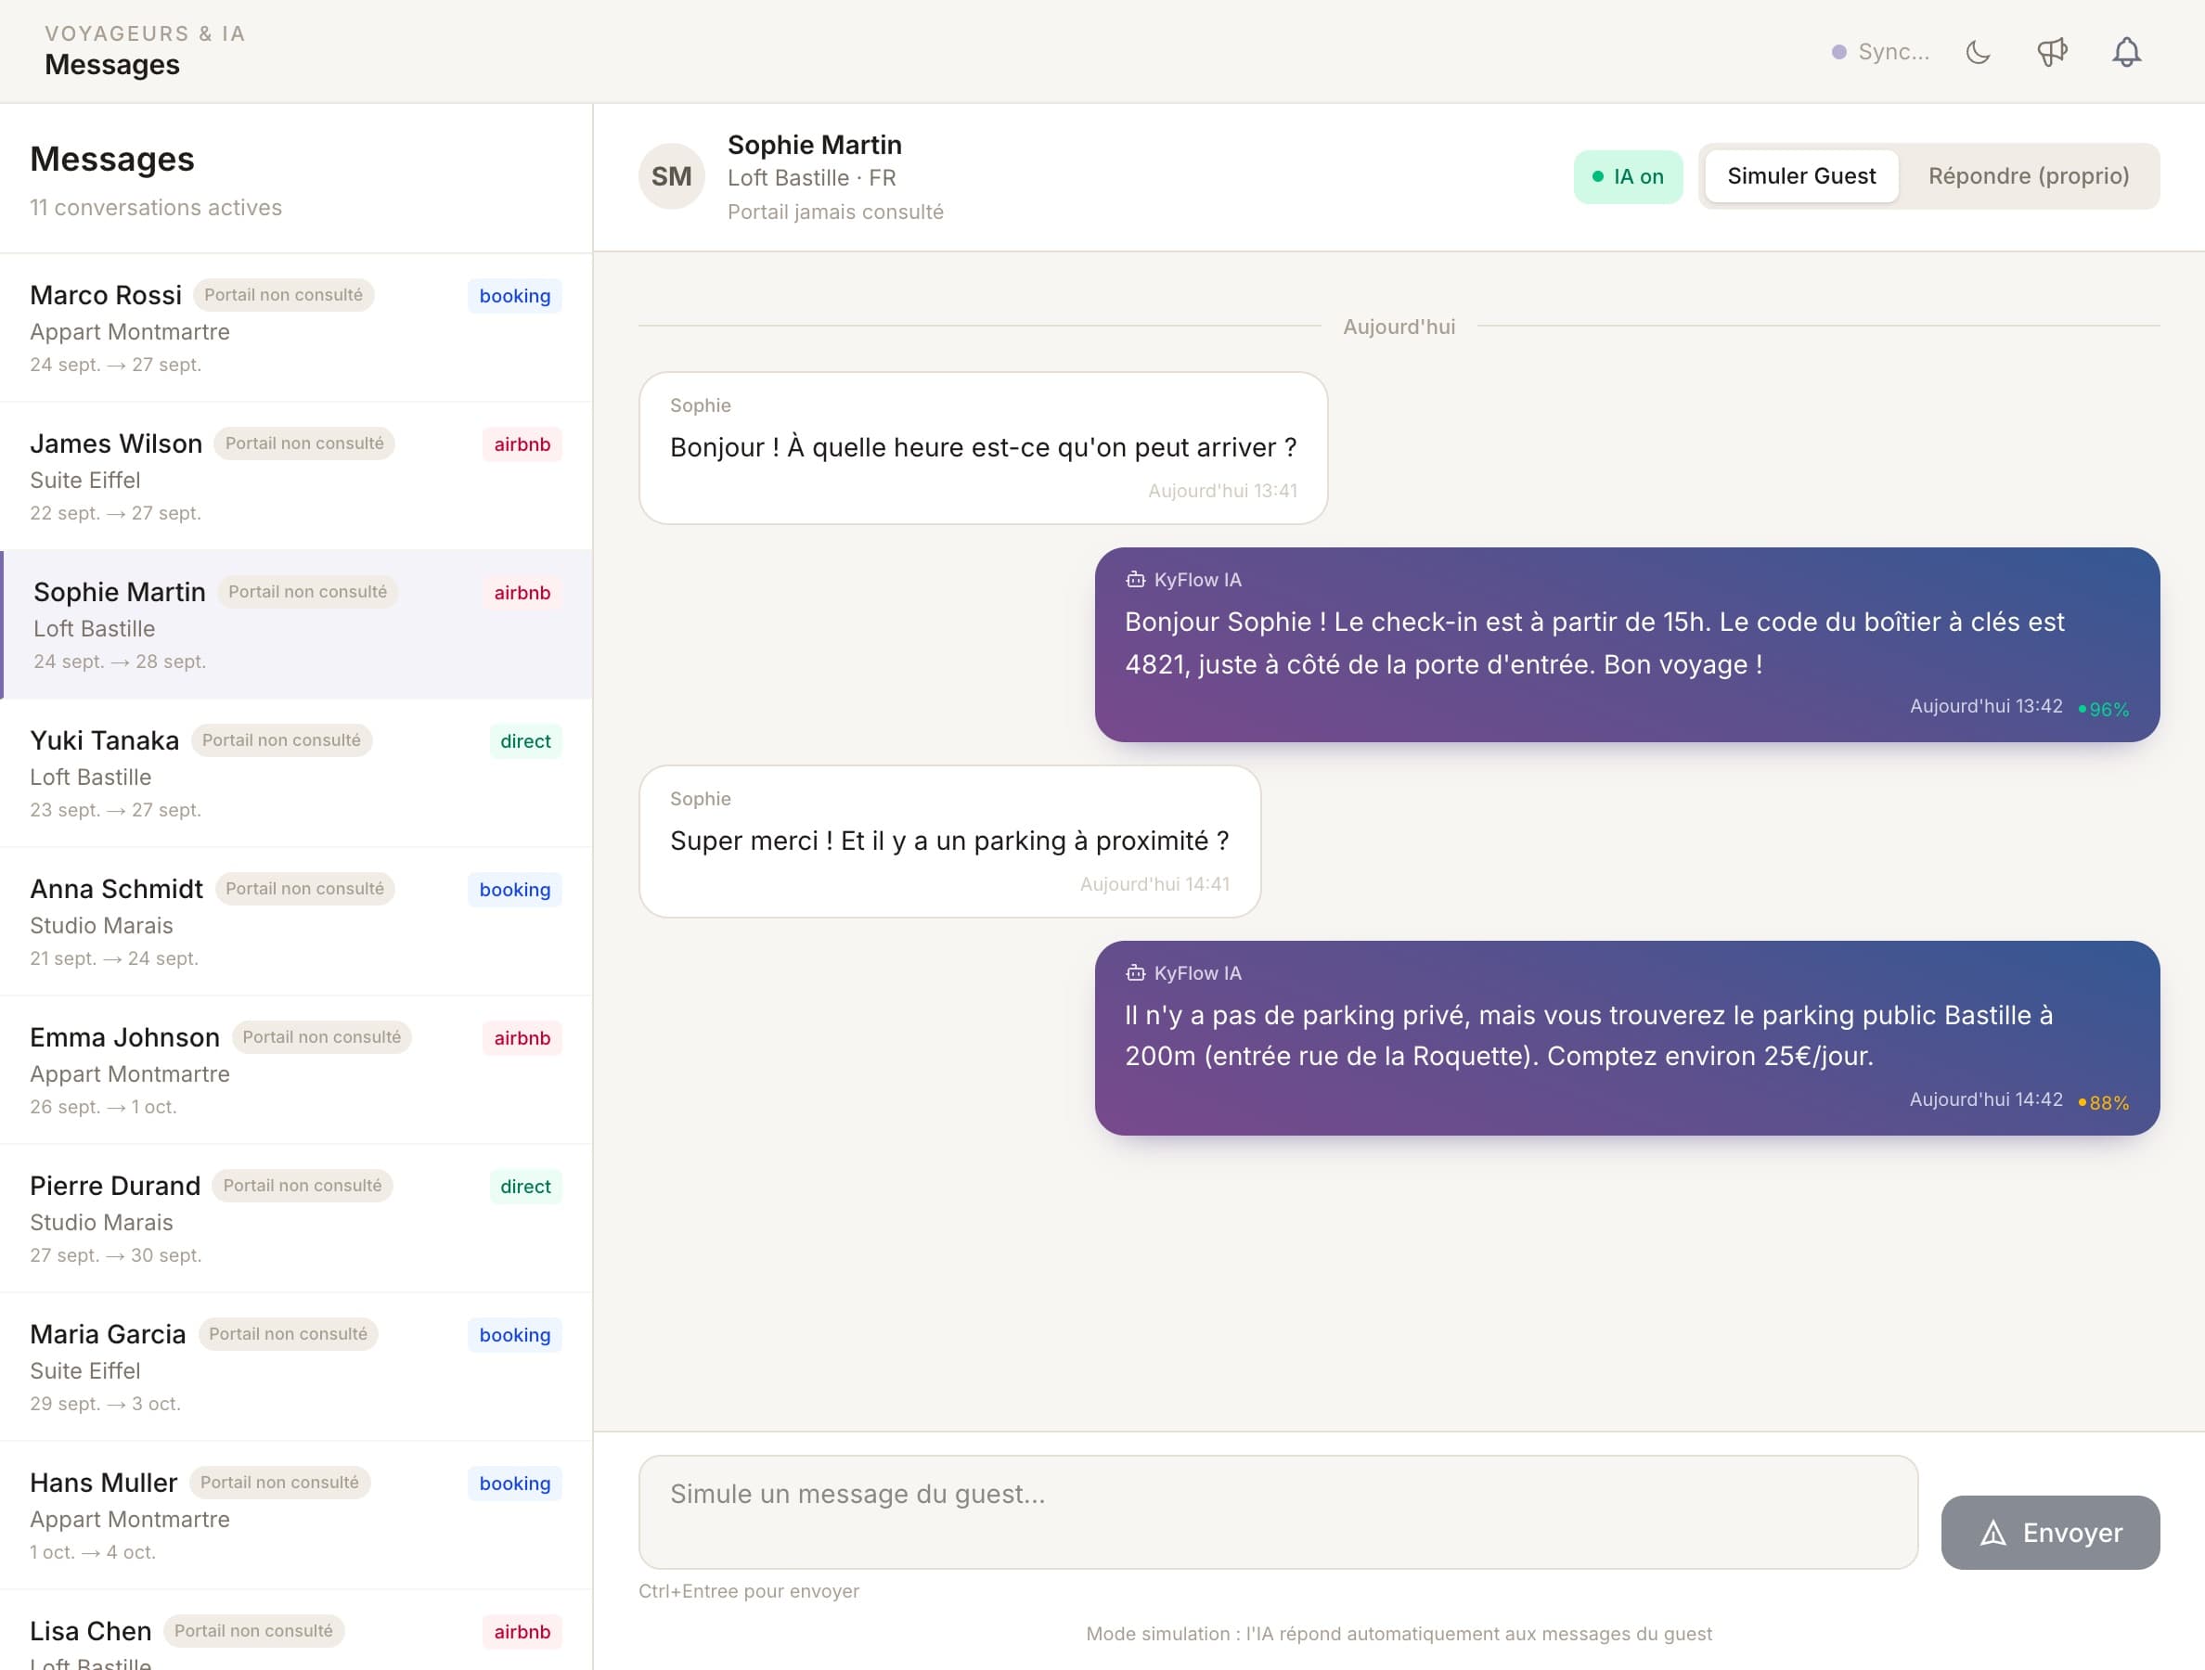Click the KyFlow IA check-in reply bubble
Image resolution: width=2205 pixels, height=1670 pixels.
tap(1627, 645)
